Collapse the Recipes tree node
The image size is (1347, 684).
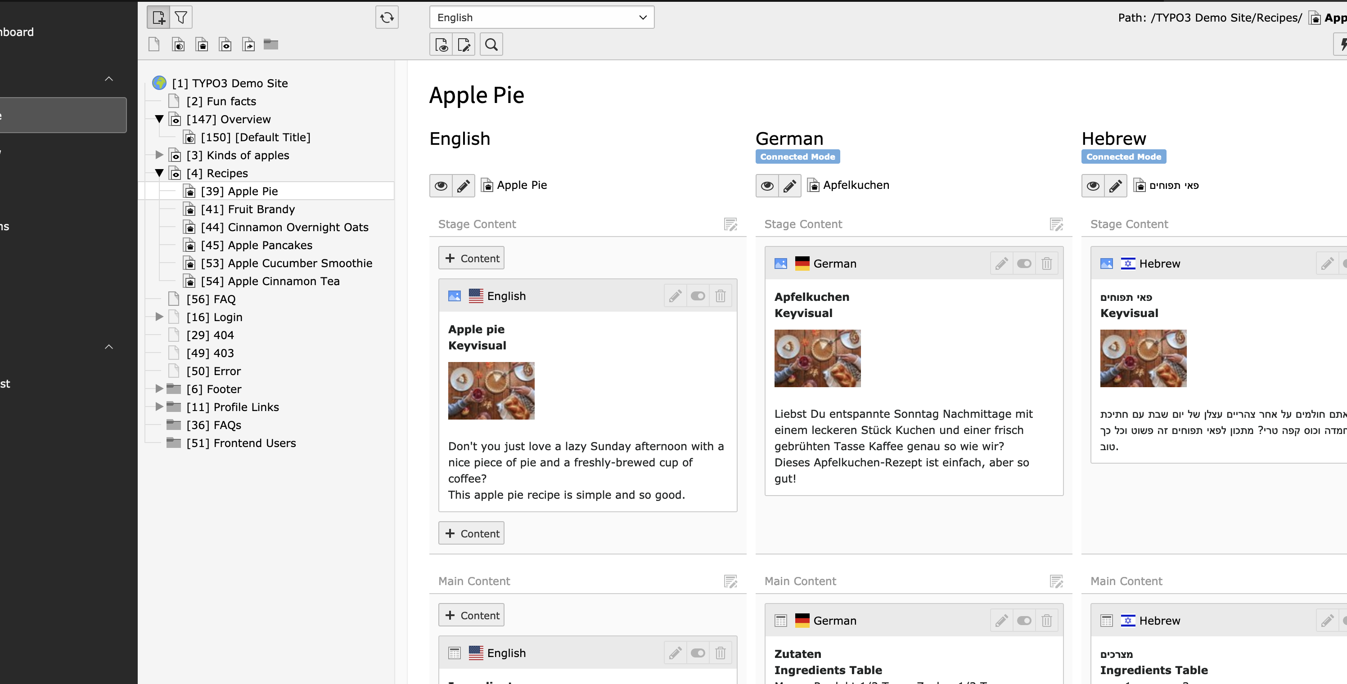(159, 172)
